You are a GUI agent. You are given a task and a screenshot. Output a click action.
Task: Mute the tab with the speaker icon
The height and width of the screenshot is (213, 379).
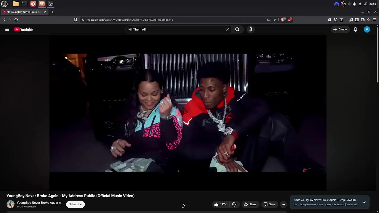pos(8,12)
